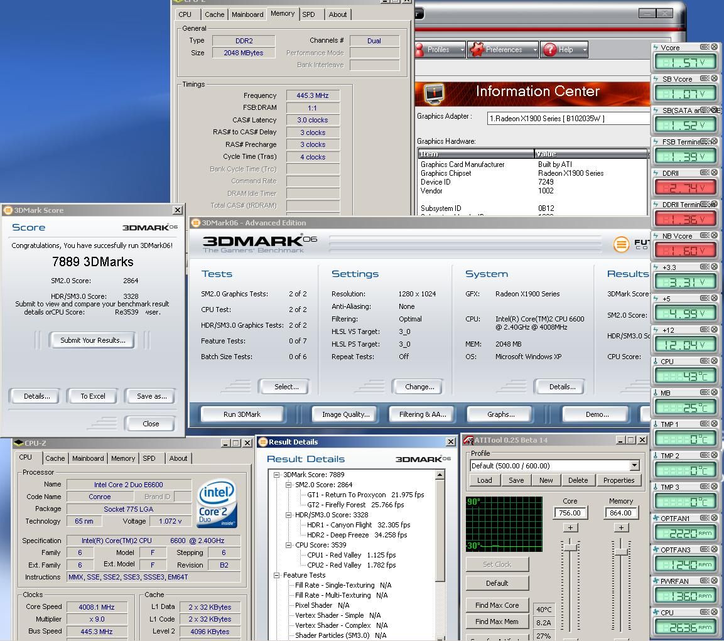This screenshot has height=641, width=724.
Task: Close the Vcore gauge with X icon
Action: [x=715, y=47]
